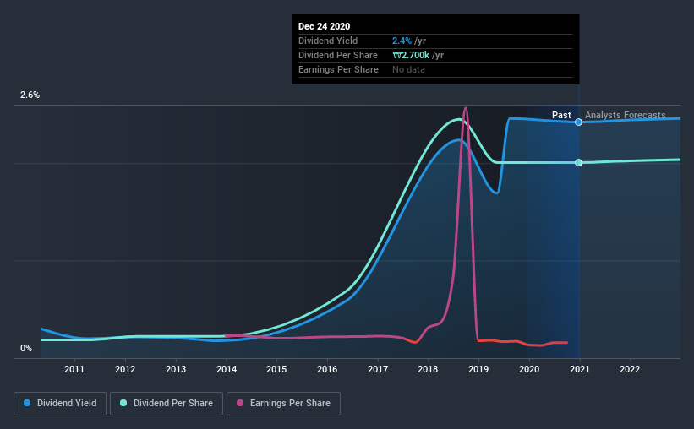Screen dimensions: 694x429
Task: Click the 2021 x-axis year label
Action: [579, 369]
